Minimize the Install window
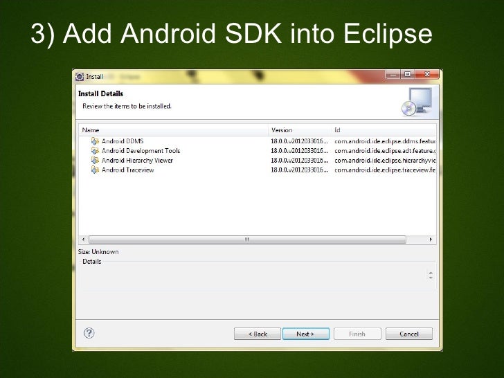The height and width of the screenshot is (378, 504). coord(393,74)
